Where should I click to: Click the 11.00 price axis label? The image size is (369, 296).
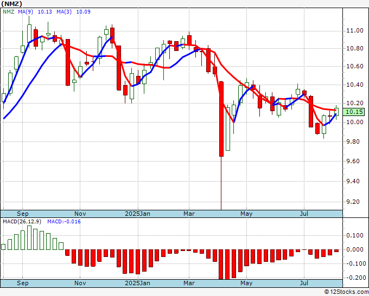point(355,30)
